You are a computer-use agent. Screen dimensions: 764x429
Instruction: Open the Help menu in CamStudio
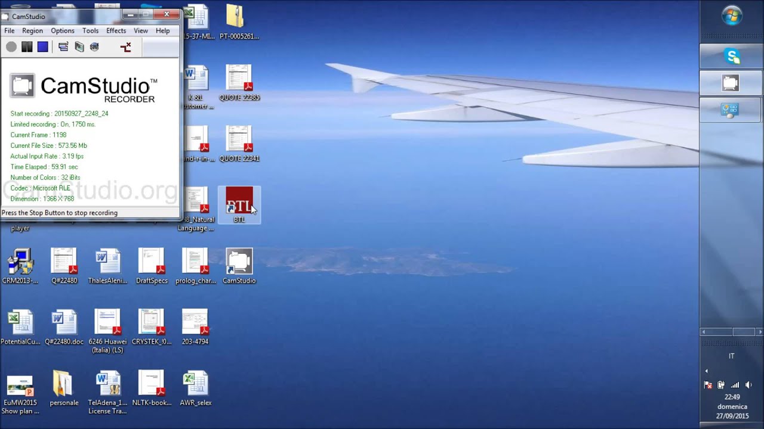coord(163,30)
